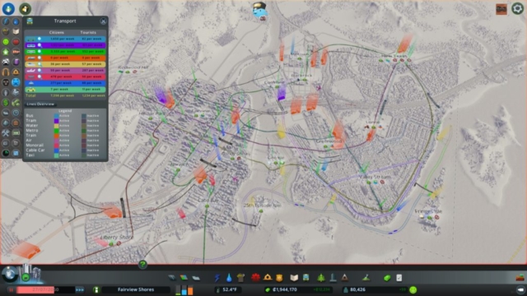Open the Parks tree build menu

[321, 278]
